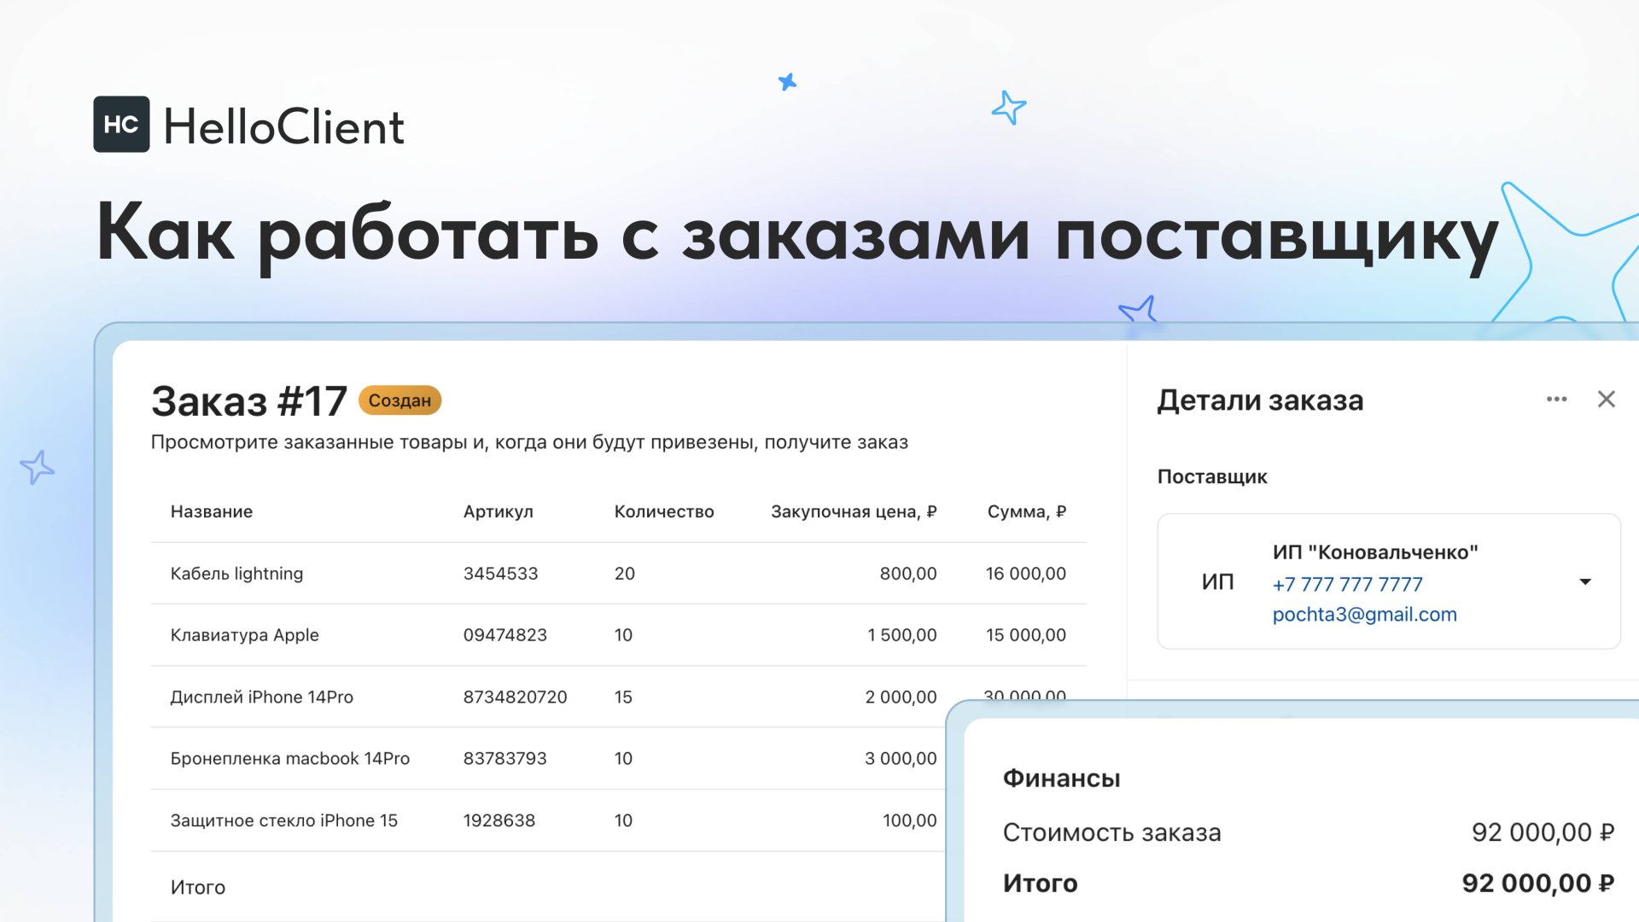
Task: Click quantity 20 for Кабель lightning
Action: 624,574
